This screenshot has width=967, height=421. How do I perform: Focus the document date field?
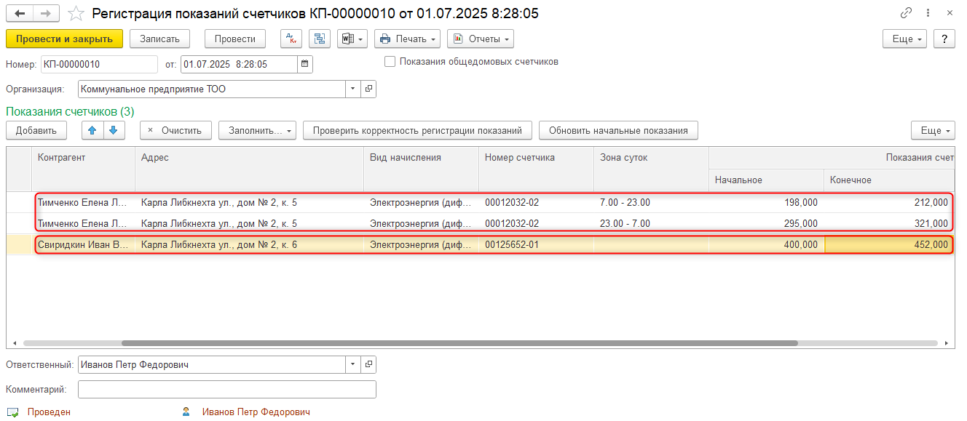(239, 64)
